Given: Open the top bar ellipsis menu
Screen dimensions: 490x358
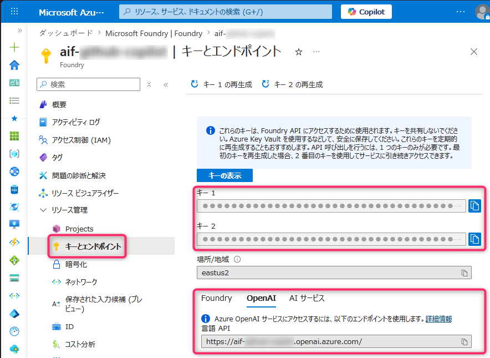Looking at the screenshot, I should click(460, 12).
